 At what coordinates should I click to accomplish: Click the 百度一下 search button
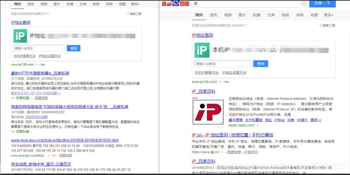pyautogui.click(x=322, y=3)
